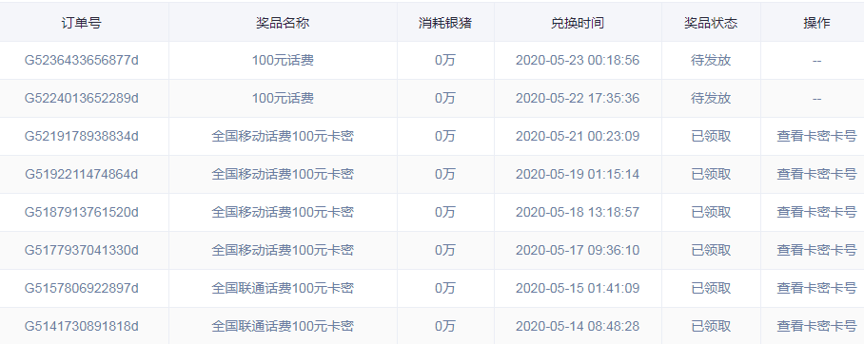This screenshot has height=344, width=864.
Task: Click exchange time 2020-05-17 09:36:10
Action: click(578, 250)
